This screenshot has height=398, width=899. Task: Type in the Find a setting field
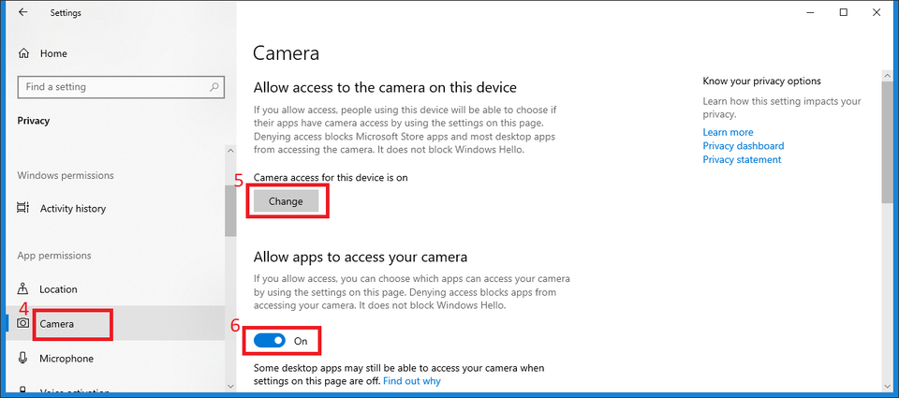click(x=112, y=87)
